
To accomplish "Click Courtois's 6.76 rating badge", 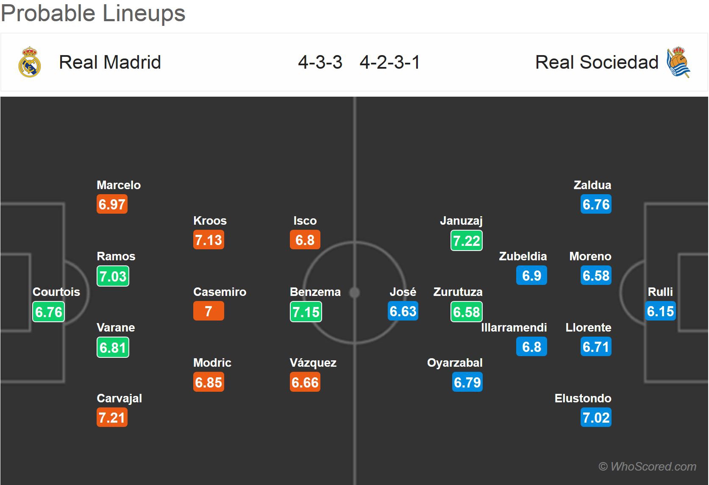I will pyautogui.click(x=49, y=312).
